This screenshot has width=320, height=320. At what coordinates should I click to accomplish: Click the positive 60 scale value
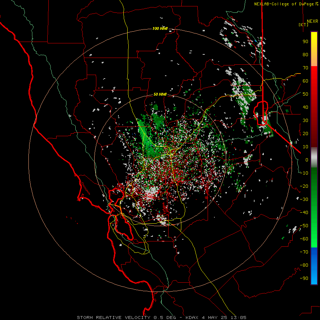[x=305, y=81]
